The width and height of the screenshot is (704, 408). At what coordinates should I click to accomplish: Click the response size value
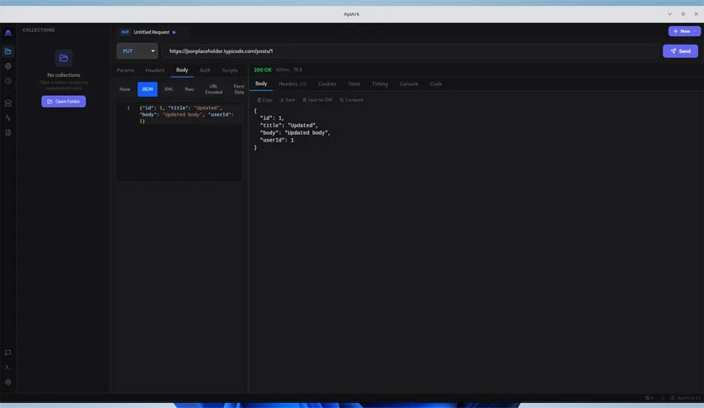[x=297, y=70]
